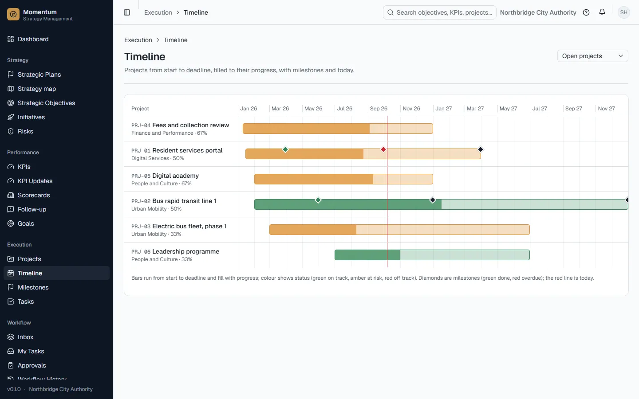
Task: Click the Resident services portal timeline bar
Action: (x=363, y=154)
